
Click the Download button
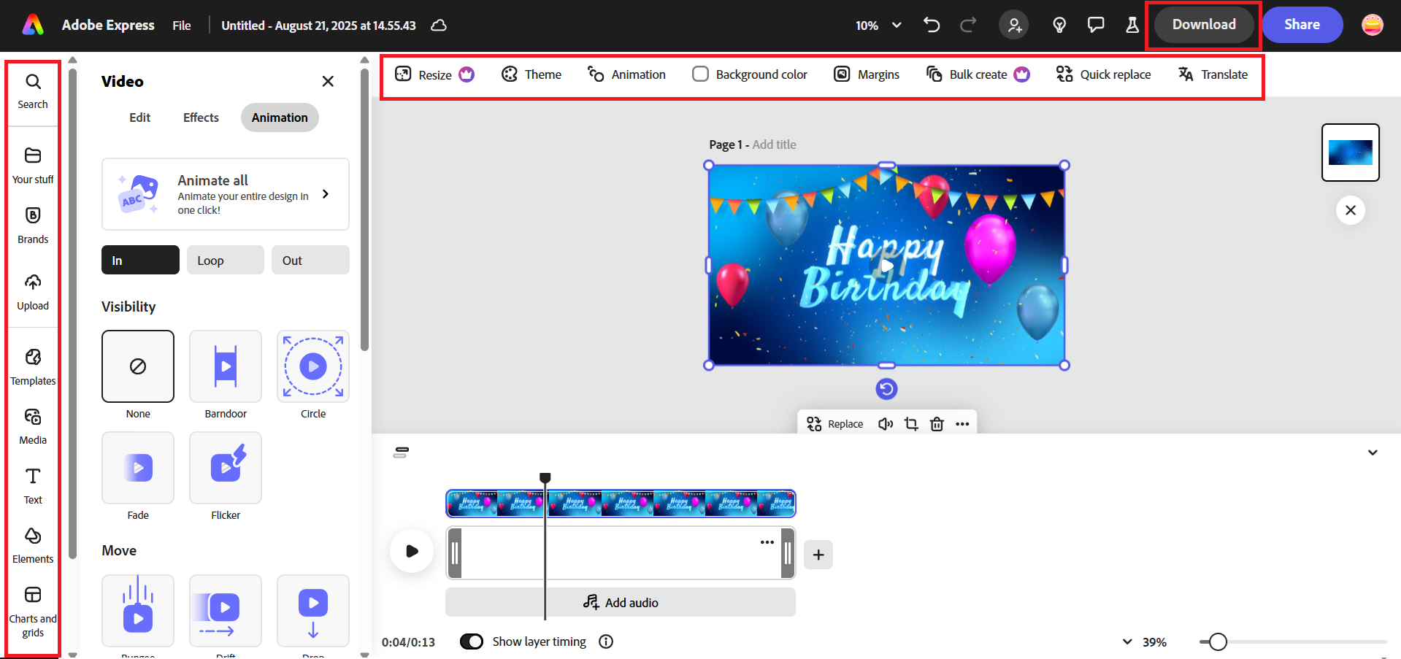1204,25
